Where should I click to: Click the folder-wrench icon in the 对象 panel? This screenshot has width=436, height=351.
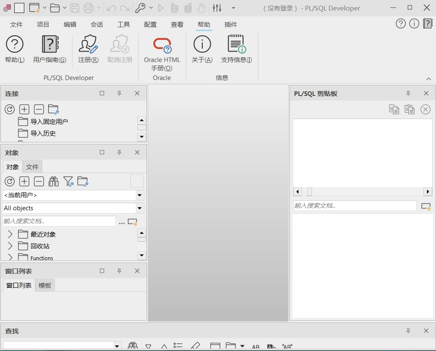(83, 181)
